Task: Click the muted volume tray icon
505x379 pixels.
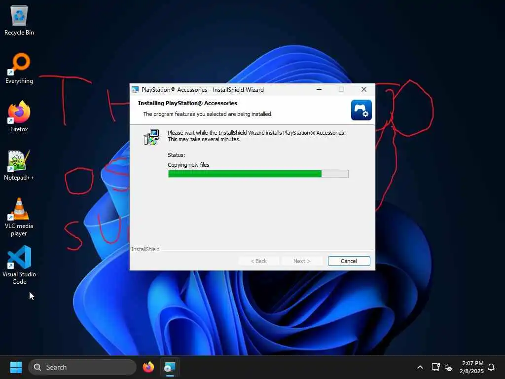Action: [x=448, y=367]
